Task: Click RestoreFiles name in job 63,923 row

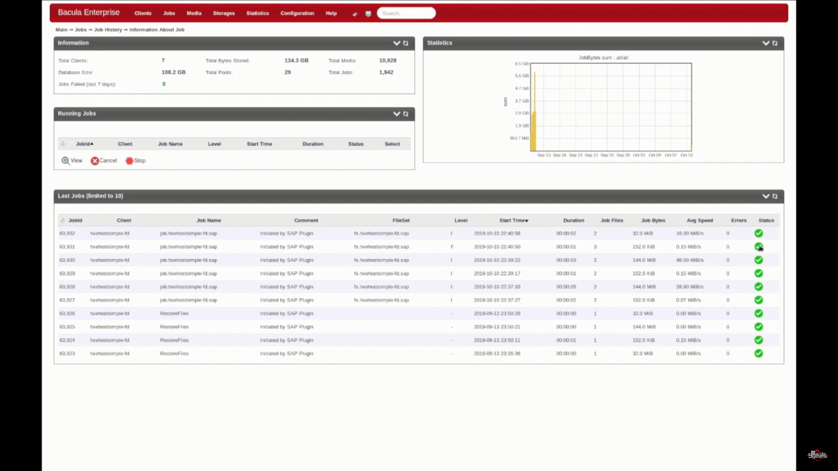Action: click(174, 354)
